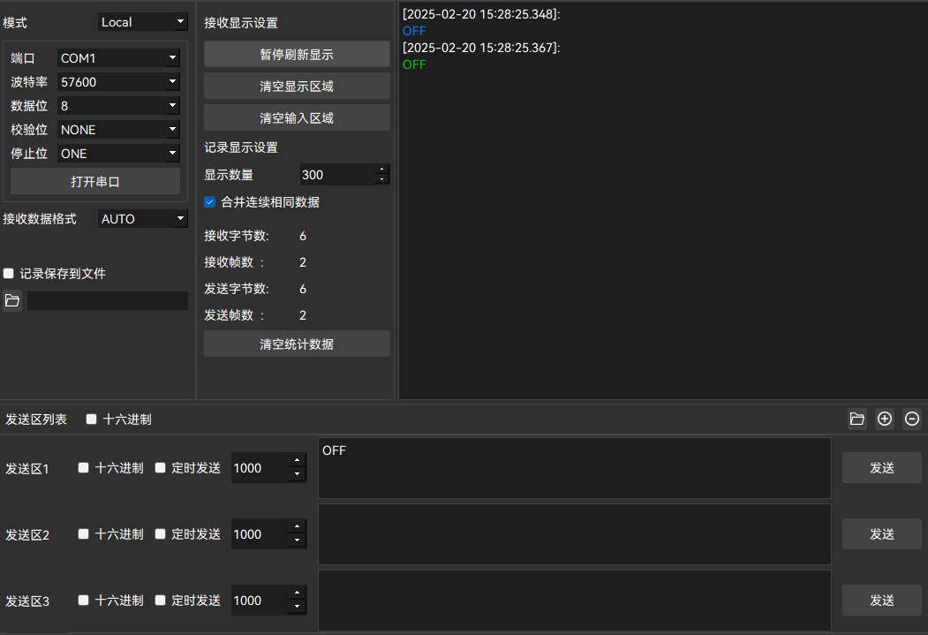Open the send list folder icon
The image size is (928, 635).
pyautogui.click(x=856, y=420)
